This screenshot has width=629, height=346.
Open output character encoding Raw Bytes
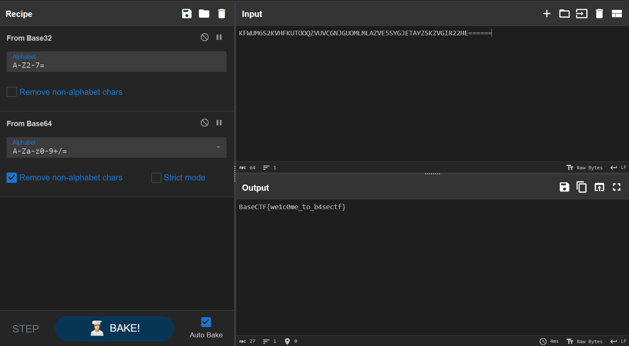[x=585, y=341]
